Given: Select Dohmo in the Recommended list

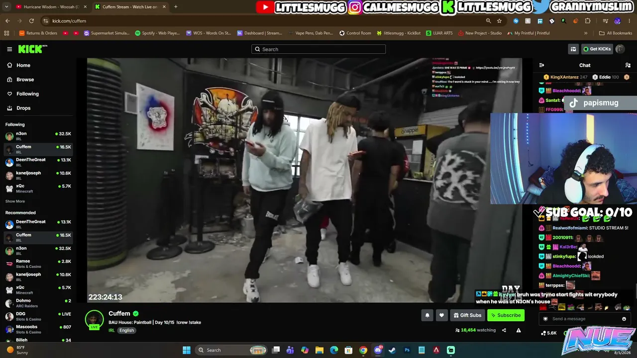Looking at the screenshot, I should pyautogui.click(x=38, y=303).
